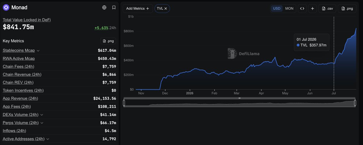Expand the Perps Volume (24h) row

42,123
